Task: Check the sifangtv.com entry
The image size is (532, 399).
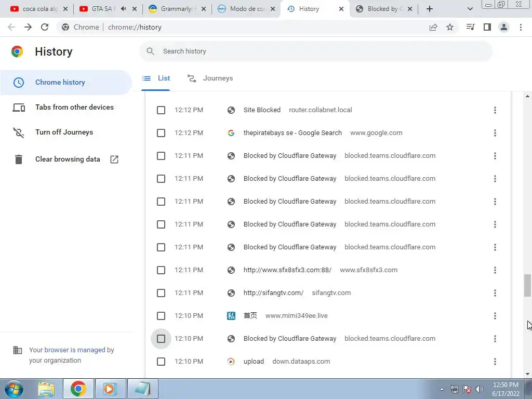Action: [161, 293]
